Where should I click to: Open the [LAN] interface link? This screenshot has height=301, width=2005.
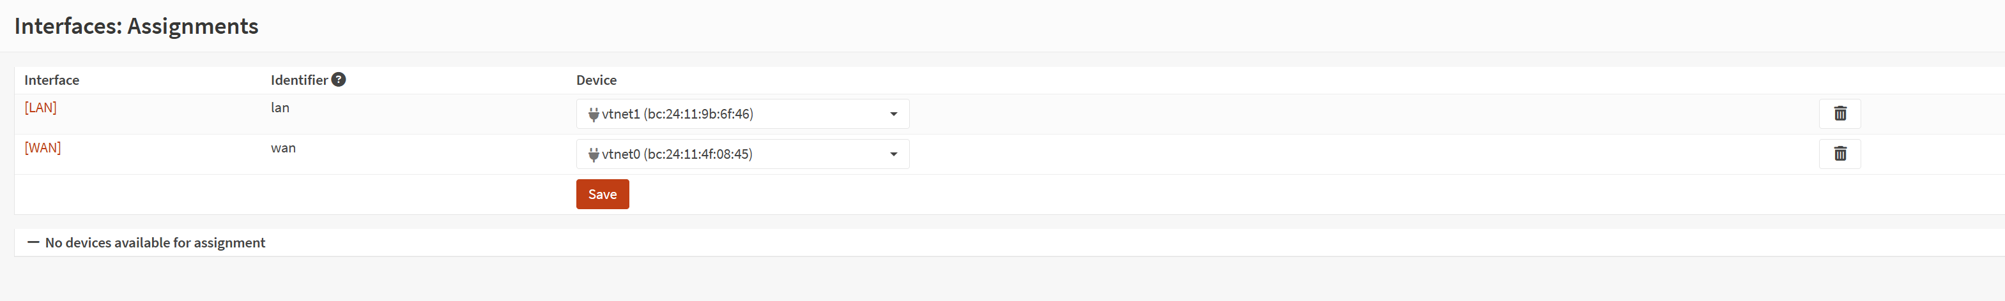[x=40, y=107]
